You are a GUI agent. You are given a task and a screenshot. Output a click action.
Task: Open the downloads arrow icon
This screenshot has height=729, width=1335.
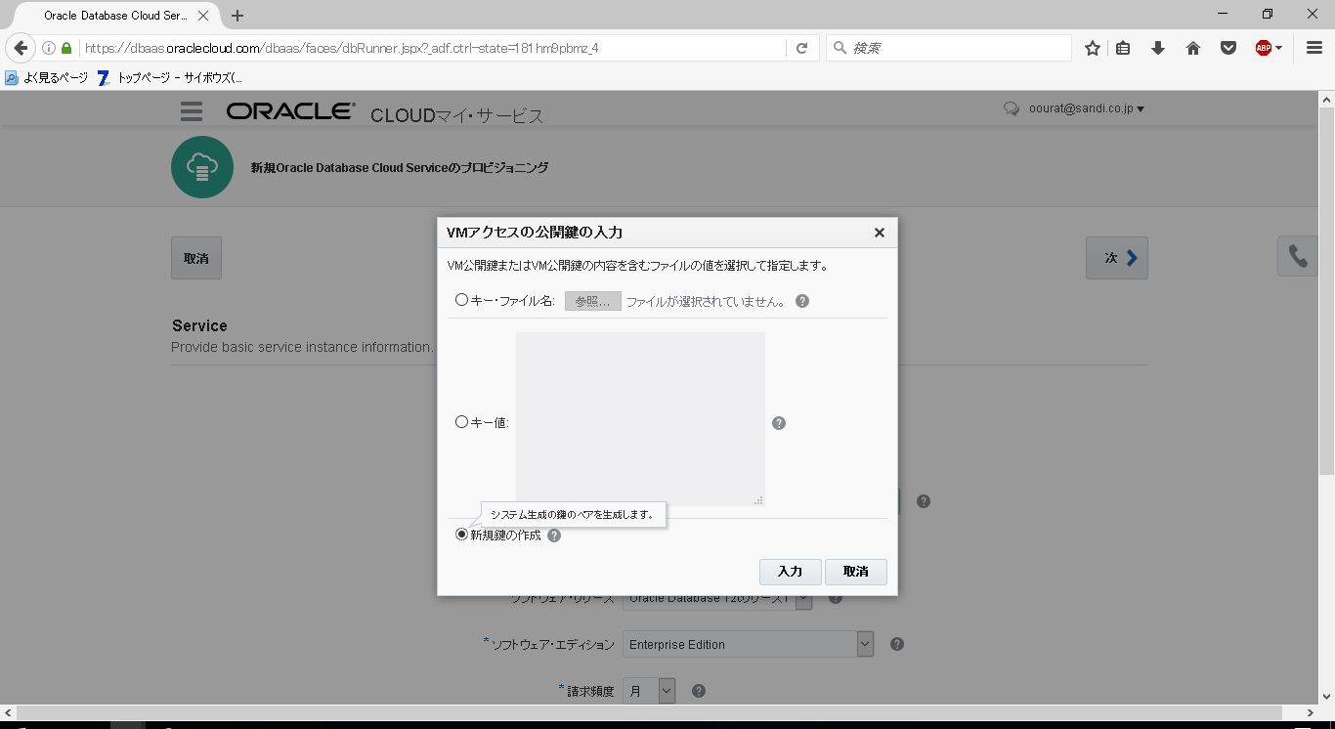click(1158, 48)
